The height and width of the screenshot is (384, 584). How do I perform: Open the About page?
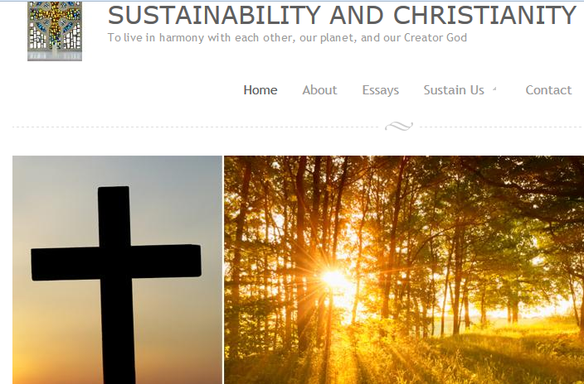pos(319,90)
